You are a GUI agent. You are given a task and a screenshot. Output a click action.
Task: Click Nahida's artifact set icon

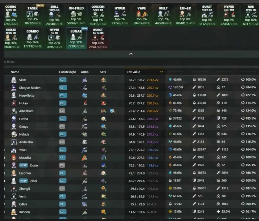104,134
